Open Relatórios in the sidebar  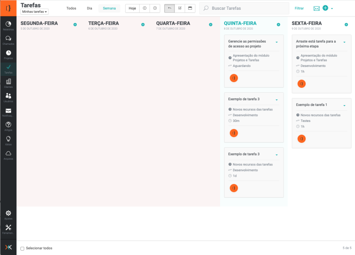point(8,24)
